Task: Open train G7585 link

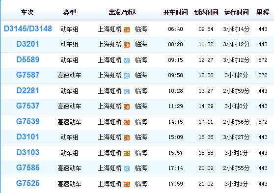Action: tap(27, 168)
